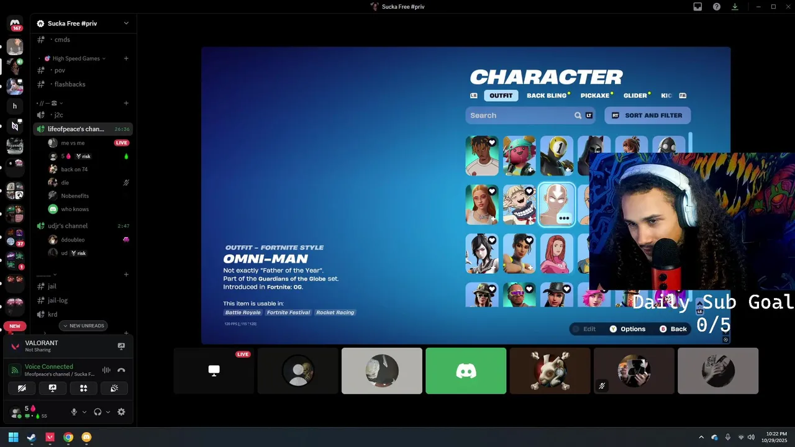Open microphone input options arrow
The height and width of the screenshot is (447, 795).
coord(84,412)
